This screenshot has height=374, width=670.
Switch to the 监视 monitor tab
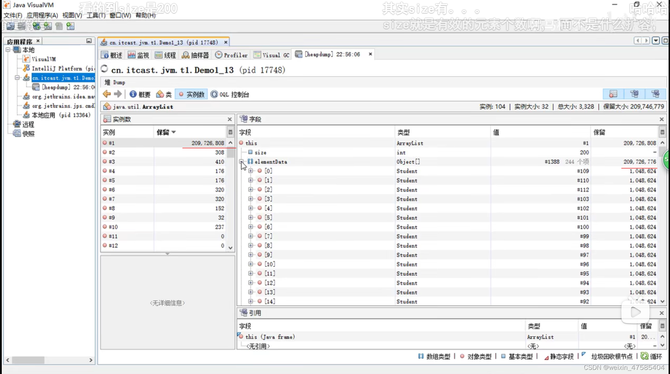[x=139, y=55]
